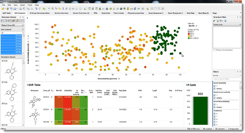Image resolution: width=245 pixels, height=133 pixels.
Task: Uncheck Good in-vivo activity (Empty) checkbox
Action: click(x=215, y=98)
